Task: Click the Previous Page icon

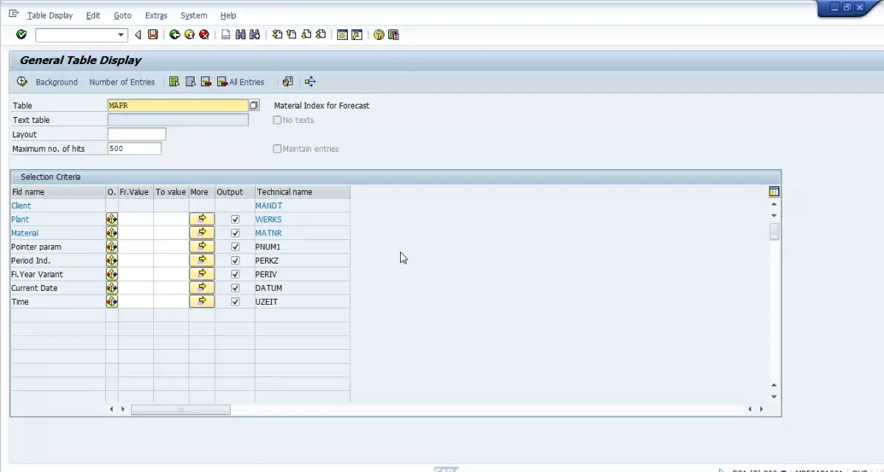Action: point(292,35)
